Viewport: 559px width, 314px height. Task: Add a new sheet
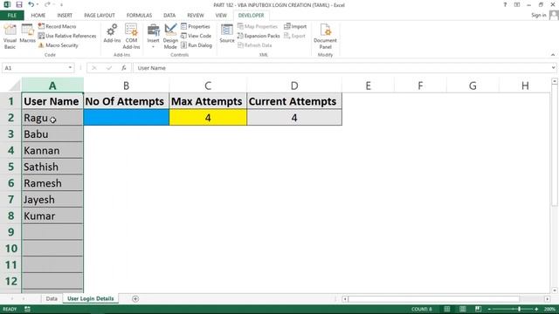(x=135, y=298)
